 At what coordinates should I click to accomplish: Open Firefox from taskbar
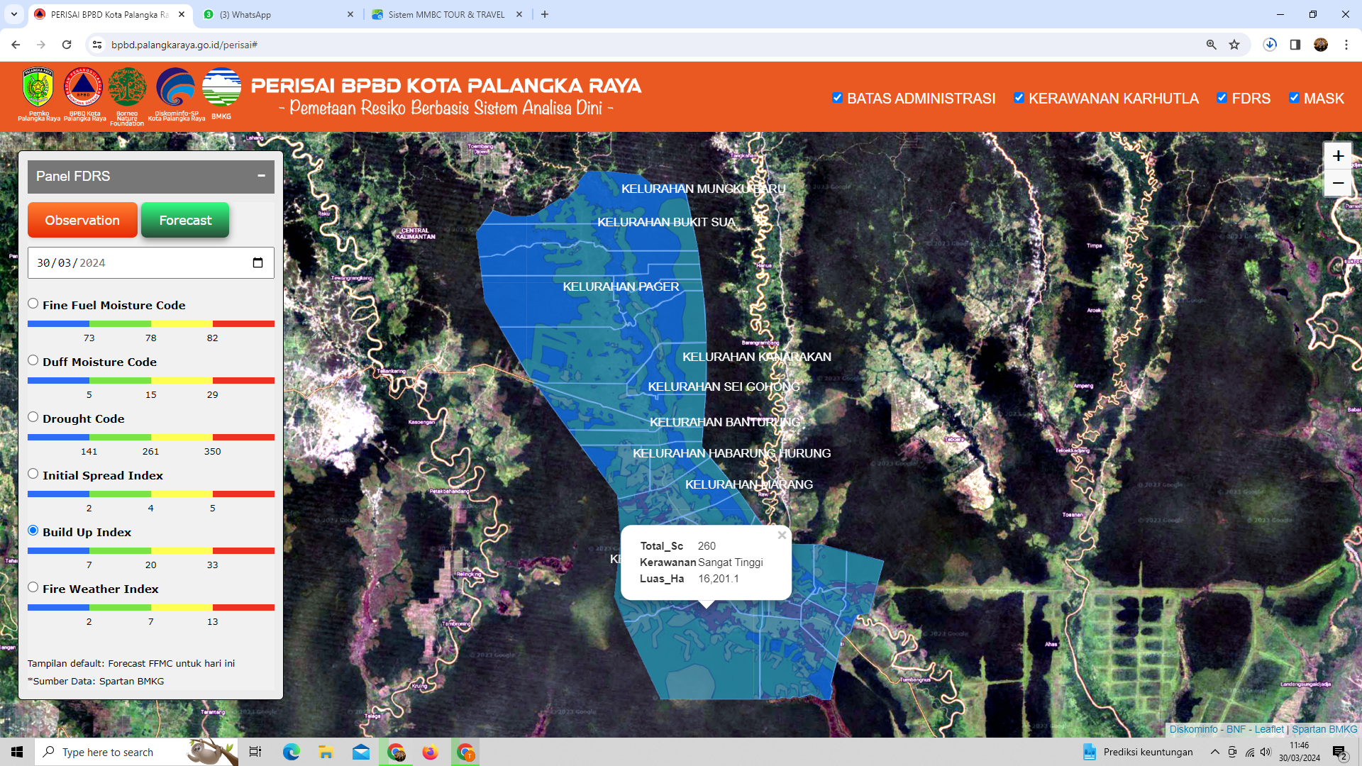tap(431, 752)
